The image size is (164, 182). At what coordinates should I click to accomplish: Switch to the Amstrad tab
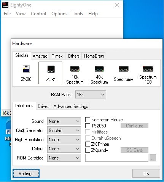pyautogui.click(x=40, y=56)
